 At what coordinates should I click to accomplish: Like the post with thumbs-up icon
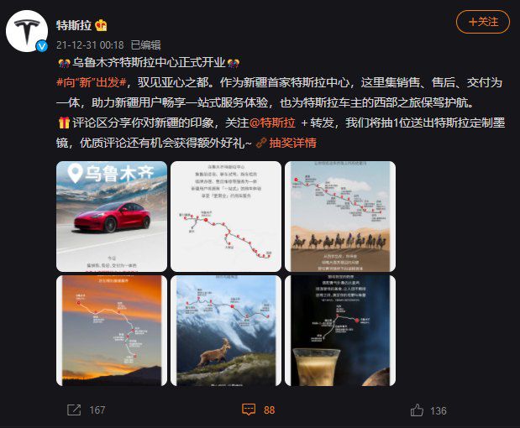[417, 410]
